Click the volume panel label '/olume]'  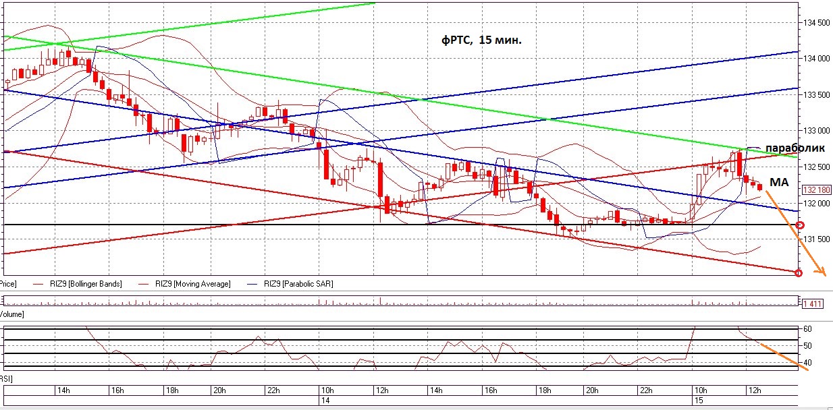[11, 314]
